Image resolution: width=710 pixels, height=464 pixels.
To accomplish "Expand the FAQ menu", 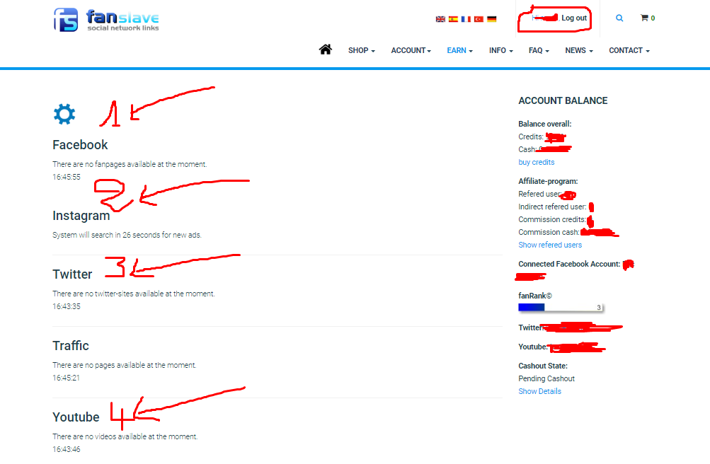I will pyautogui.click(x=539, y=51).
